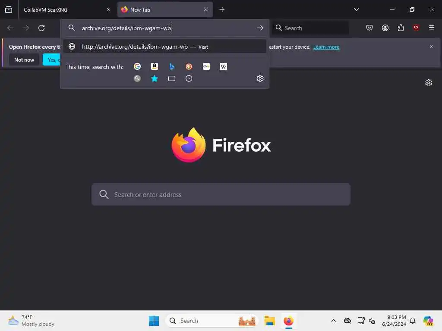Open the Firefox application menu

(x=432, y=28)
